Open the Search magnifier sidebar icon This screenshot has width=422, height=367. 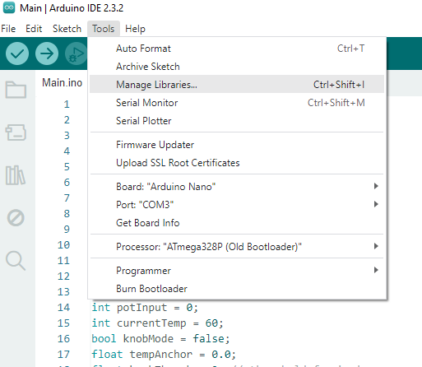[x=16, y=261]
